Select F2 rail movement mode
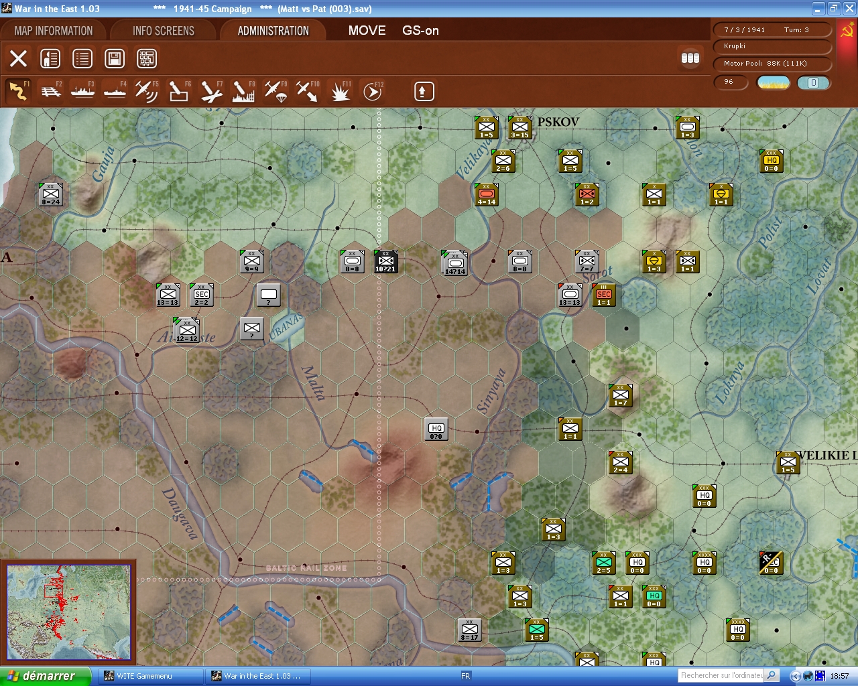Image resolution: width=858 pixels, height=686 pixels. [51, 91]
